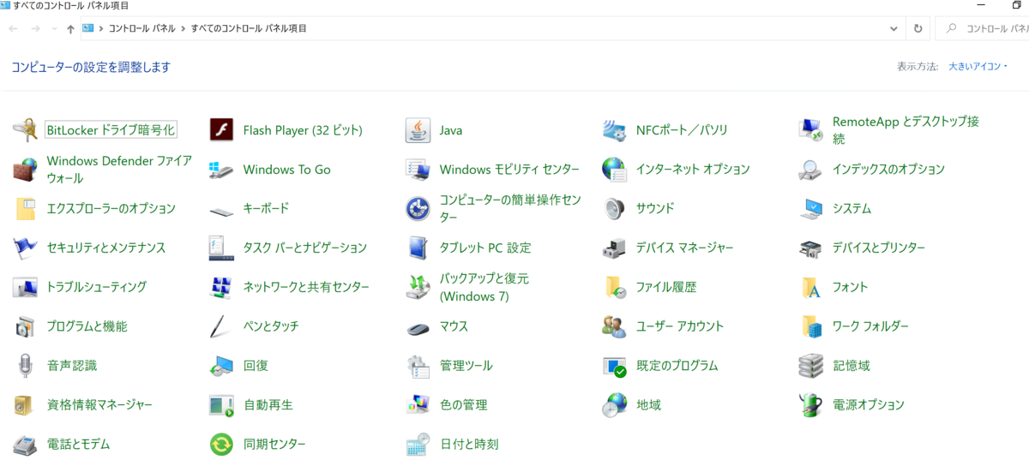This screenshot has height=466, width=1029.
Task: Open the ユーザー アカウント people icon
Action: pos(614,326)
